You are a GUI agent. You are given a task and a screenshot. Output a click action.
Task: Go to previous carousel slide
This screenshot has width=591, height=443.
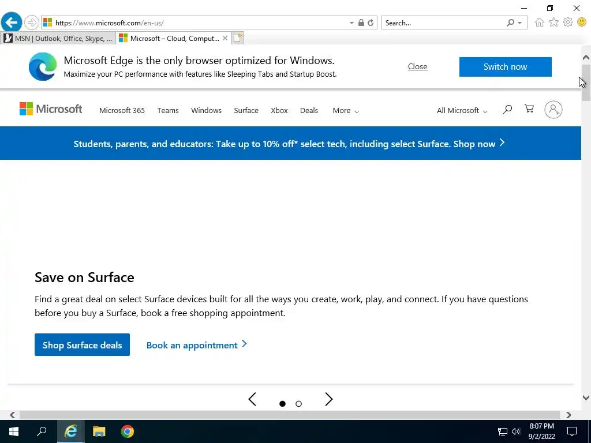253,399
